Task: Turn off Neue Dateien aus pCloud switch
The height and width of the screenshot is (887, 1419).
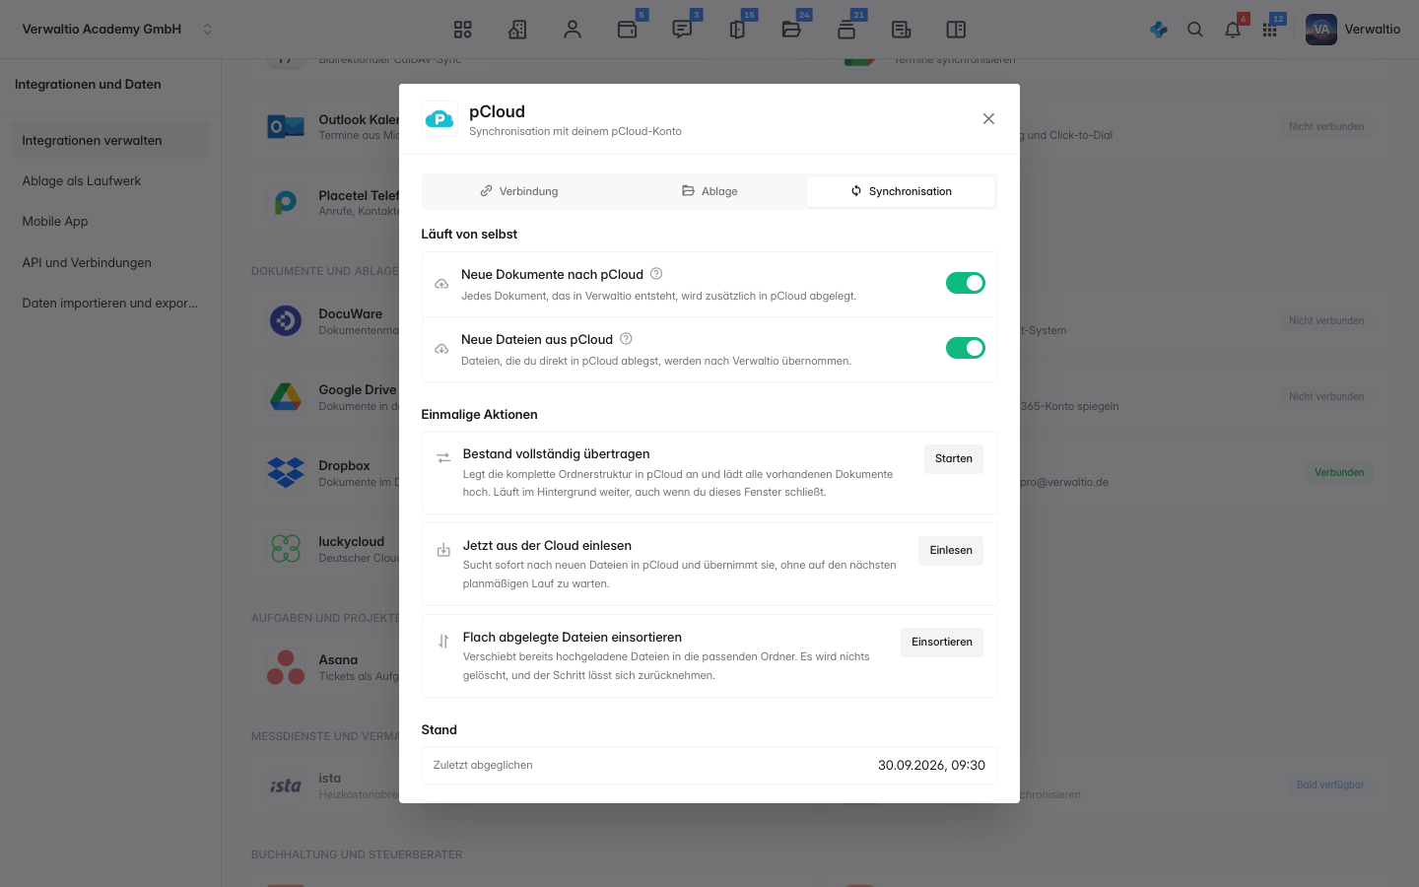Action: pos(966,348)
